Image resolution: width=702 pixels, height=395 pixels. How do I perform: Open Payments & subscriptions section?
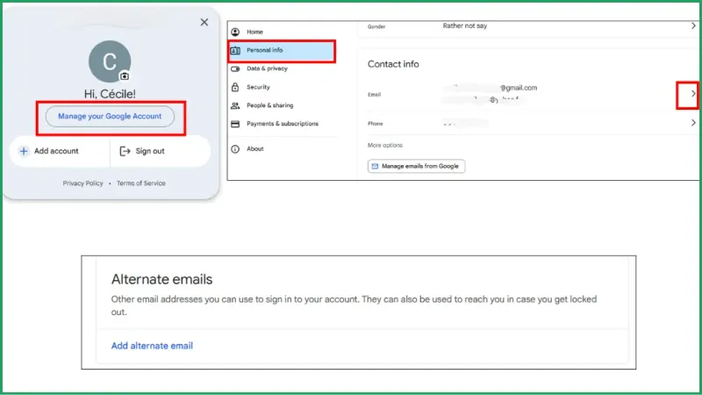click(283, 124)
